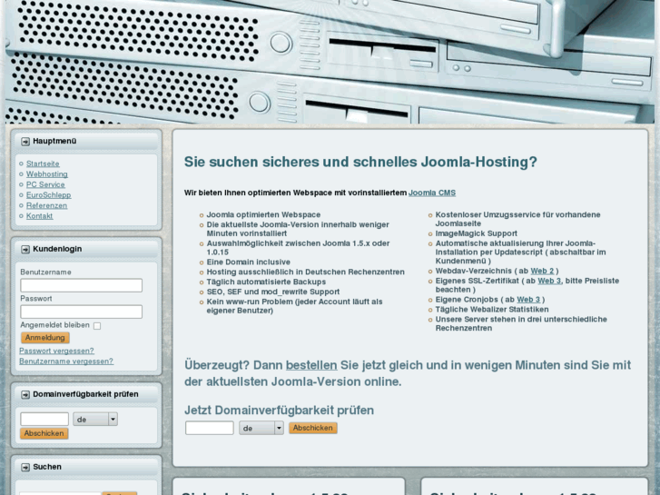The image size is (660, 495).
Task: Click the arrow icon beside Kundenlogin heading
Action: point(25,250)
